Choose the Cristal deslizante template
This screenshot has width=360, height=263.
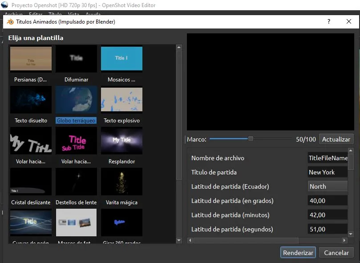click(31, 182)
